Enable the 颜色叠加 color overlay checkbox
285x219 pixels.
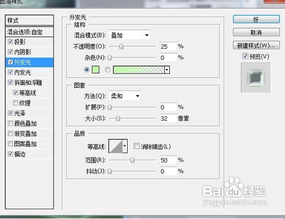(x=10, y=123)
